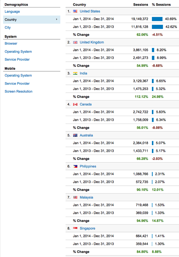Click the 54.99% change value
This screenshot has height=257, width=179.
pos(142,66)
